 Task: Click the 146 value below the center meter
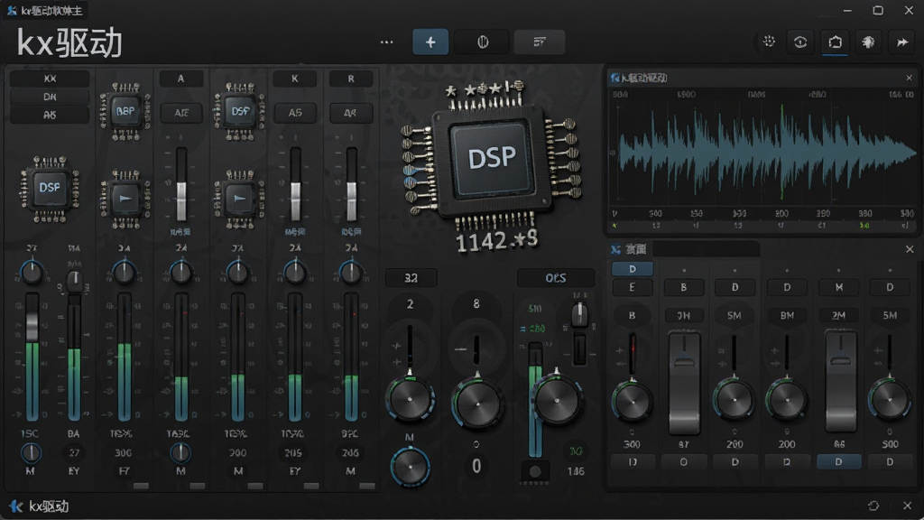pos(576,471)
